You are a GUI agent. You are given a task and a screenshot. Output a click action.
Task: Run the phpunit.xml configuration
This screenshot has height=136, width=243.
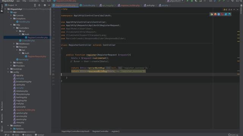pyautogui.click(x=188, y=1)
